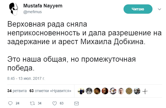
Task: Expand the tweet options chevron menu
Action: tap(159, 9)
